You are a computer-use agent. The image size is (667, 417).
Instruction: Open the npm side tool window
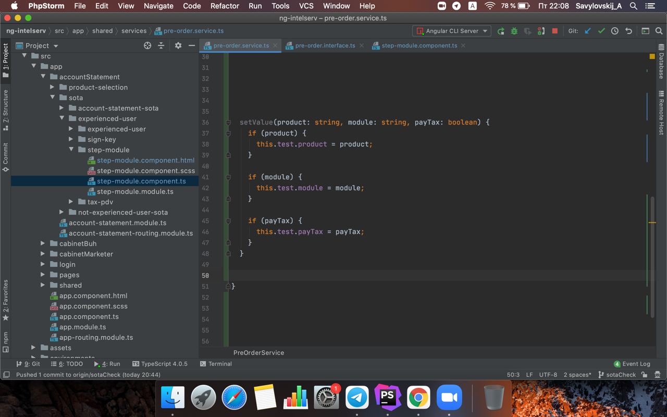[x=6, y=342]
